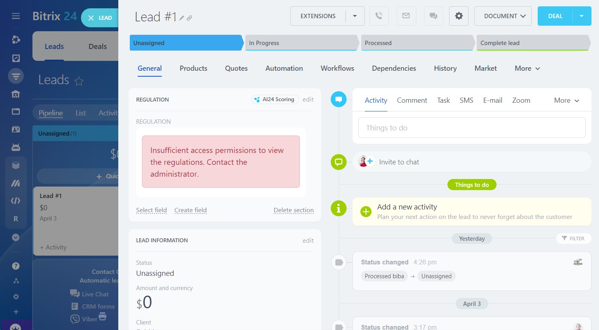Click the green plus Add new activity icon
Image resolution: width=599 pixels, height=330 pixels.
coord(366,212)
